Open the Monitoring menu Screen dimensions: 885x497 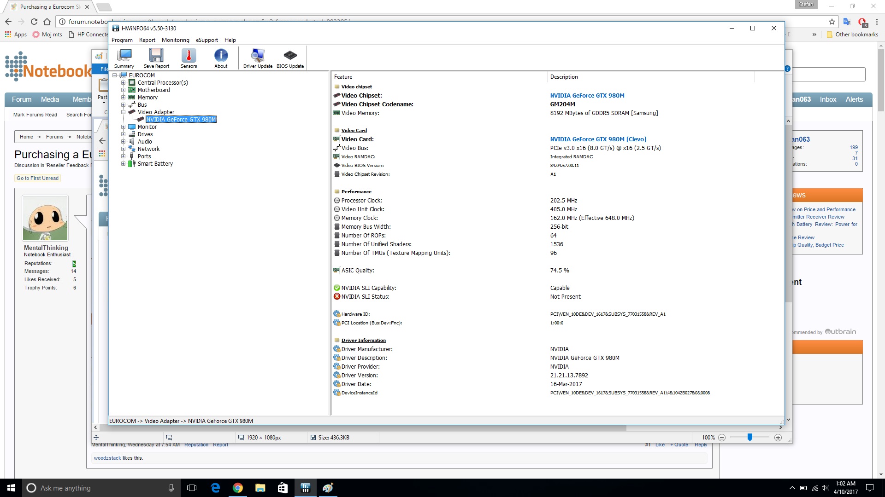point(175,40)
